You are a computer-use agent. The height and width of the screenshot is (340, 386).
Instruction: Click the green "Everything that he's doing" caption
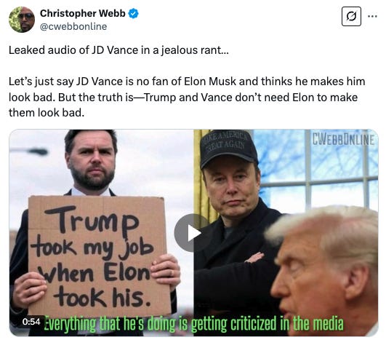point(194,324)
